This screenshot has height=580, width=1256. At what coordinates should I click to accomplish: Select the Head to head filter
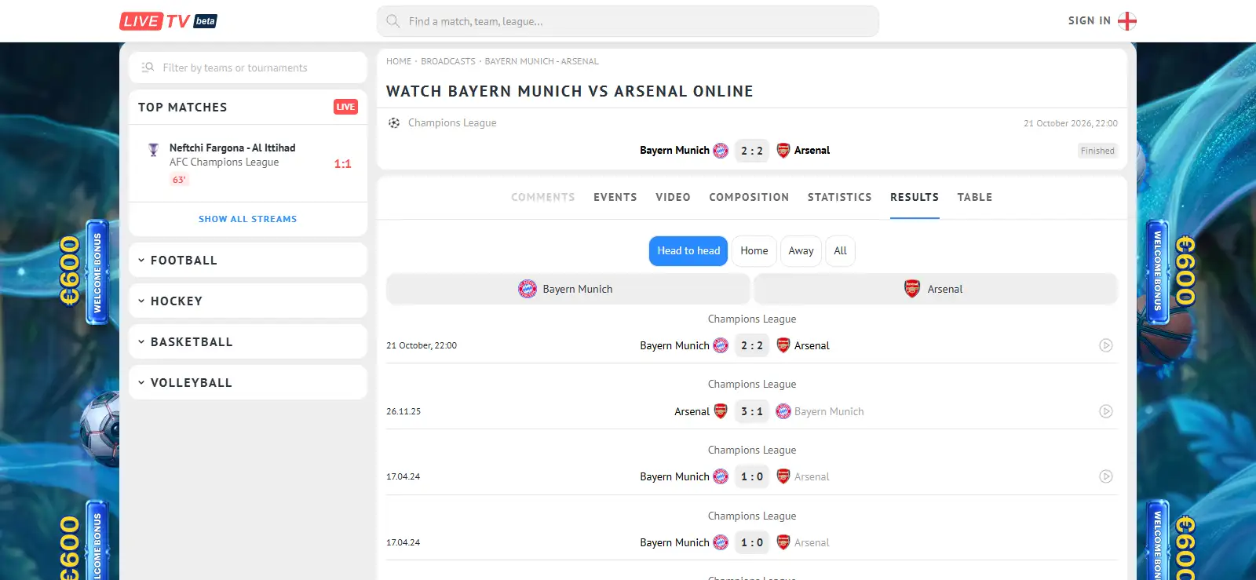[688, 251]
